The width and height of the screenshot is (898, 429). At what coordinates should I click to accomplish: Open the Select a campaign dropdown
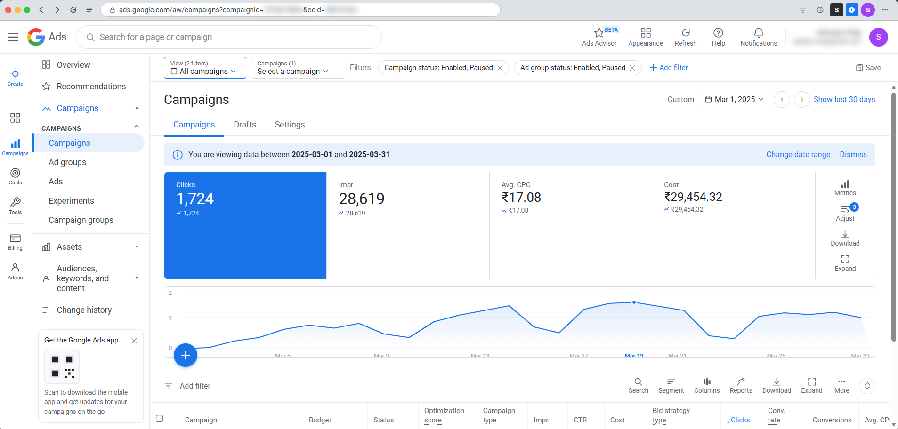[x=298, y=68]
